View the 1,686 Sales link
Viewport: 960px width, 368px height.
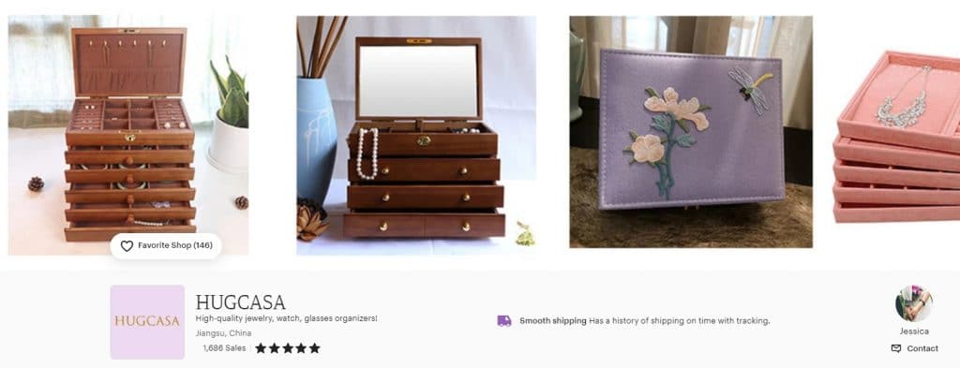click(224, 347)
